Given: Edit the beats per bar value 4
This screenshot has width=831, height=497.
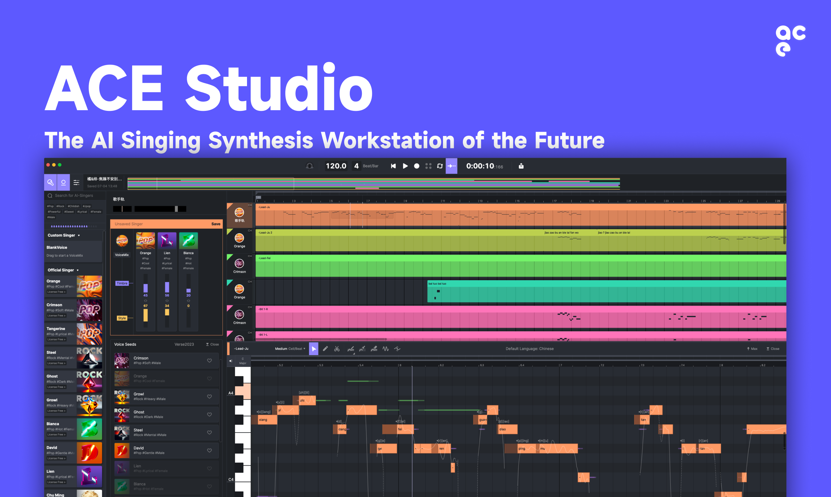Looking at the screenshot, I should coord(356,166).
